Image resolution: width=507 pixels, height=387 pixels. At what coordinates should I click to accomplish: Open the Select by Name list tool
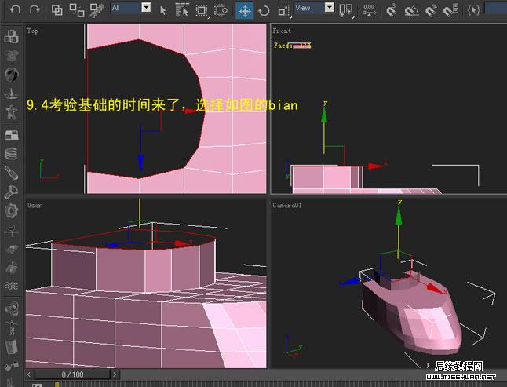pyautogui.click(x=182, y=10)
